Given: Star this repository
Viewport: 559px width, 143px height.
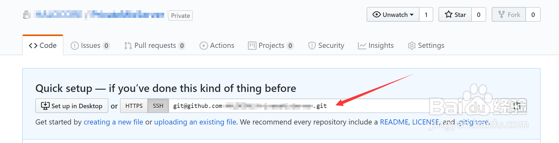Looking at the screenshot, I should pos(455,15).
